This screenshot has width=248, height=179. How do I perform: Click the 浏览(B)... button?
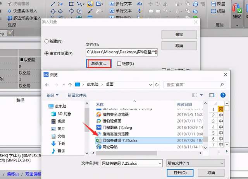coord(99,63)
